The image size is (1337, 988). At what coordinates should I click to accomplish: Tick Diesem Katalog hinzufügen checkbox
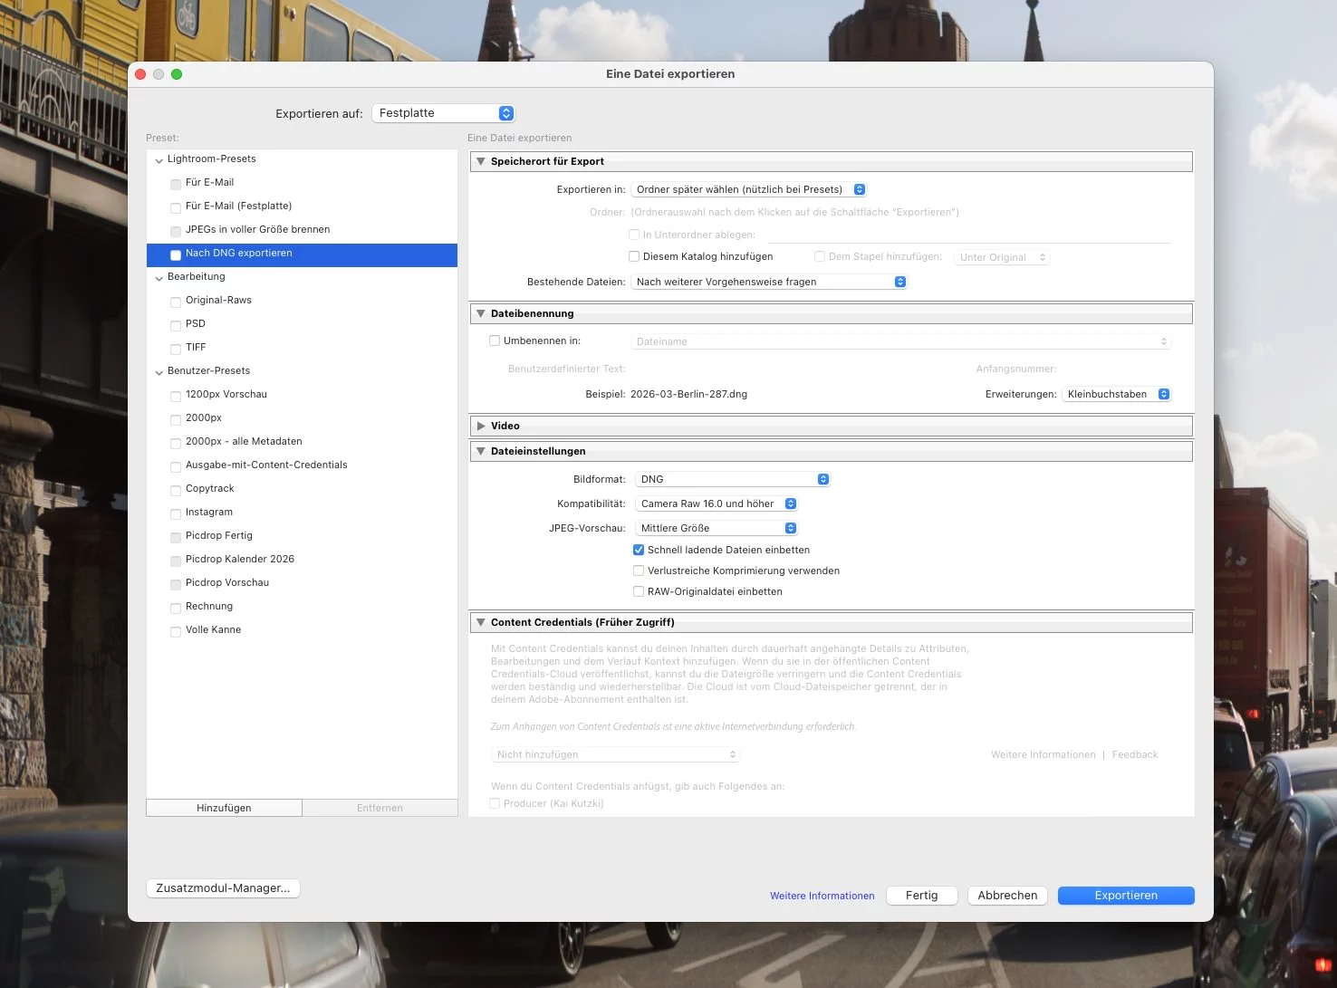tap(634, 256)
